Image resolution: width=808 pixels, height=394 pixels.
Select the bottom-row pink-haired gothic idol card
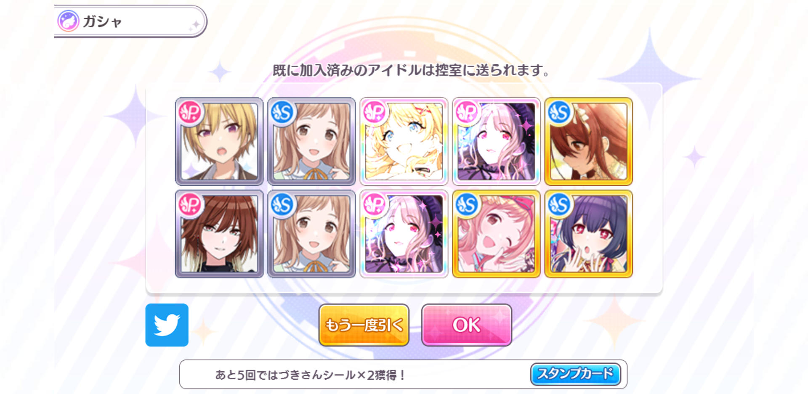(404, 234)
